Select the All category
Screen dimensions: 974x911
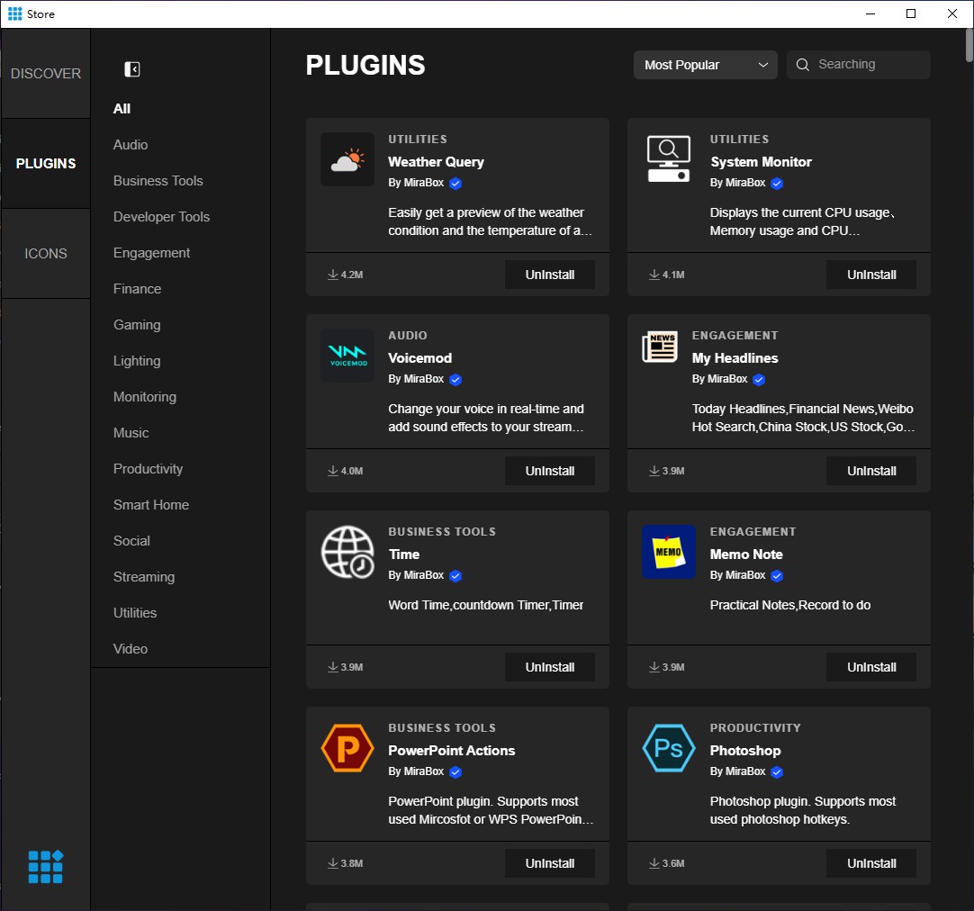122,109
